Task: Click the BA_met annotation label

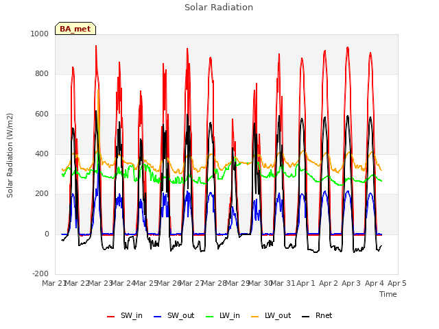Action: (x=75, y=29)
